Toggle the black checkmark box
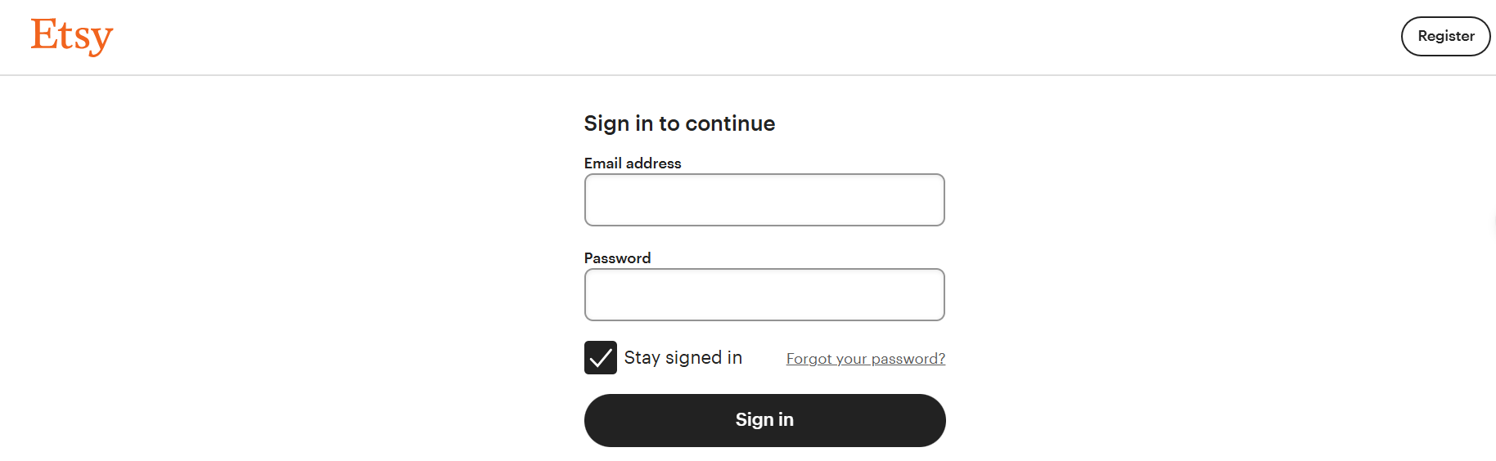This screenshot has width=1496, height=461. click(601, 358)
